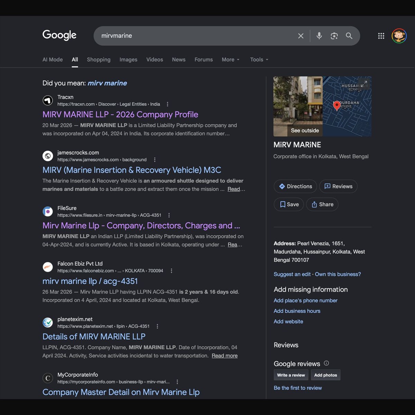Open search by image camera icon
The width and height of the screenshot is (415, 415).
[334, 36]
